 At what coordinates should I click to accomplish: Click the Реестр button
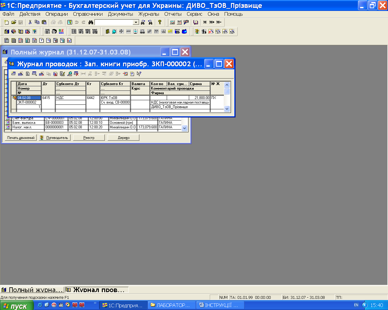tap(89, 138)
